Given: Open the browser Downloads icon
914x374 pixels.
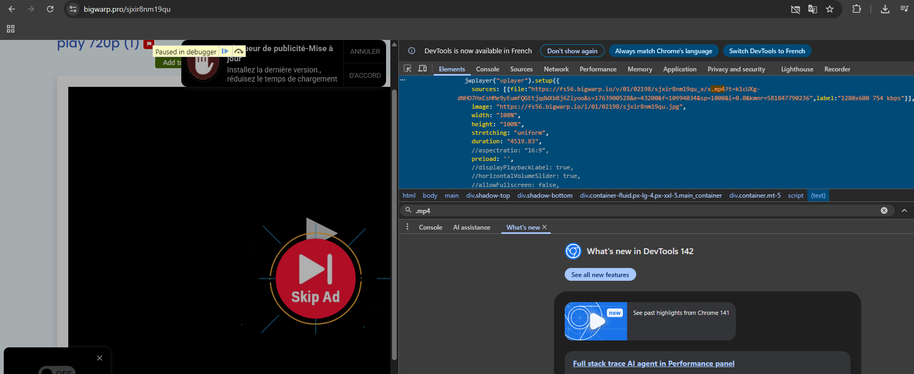Looking at the screenshot, I should [885, 9].
